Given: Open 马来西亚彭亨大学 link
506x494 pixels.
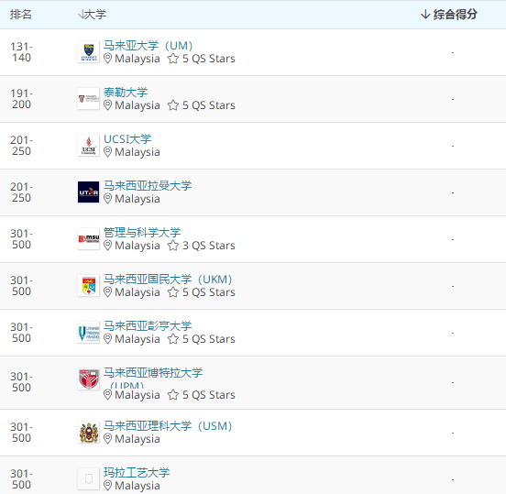Looking at the screenshot, I should [x=148, y=326].
